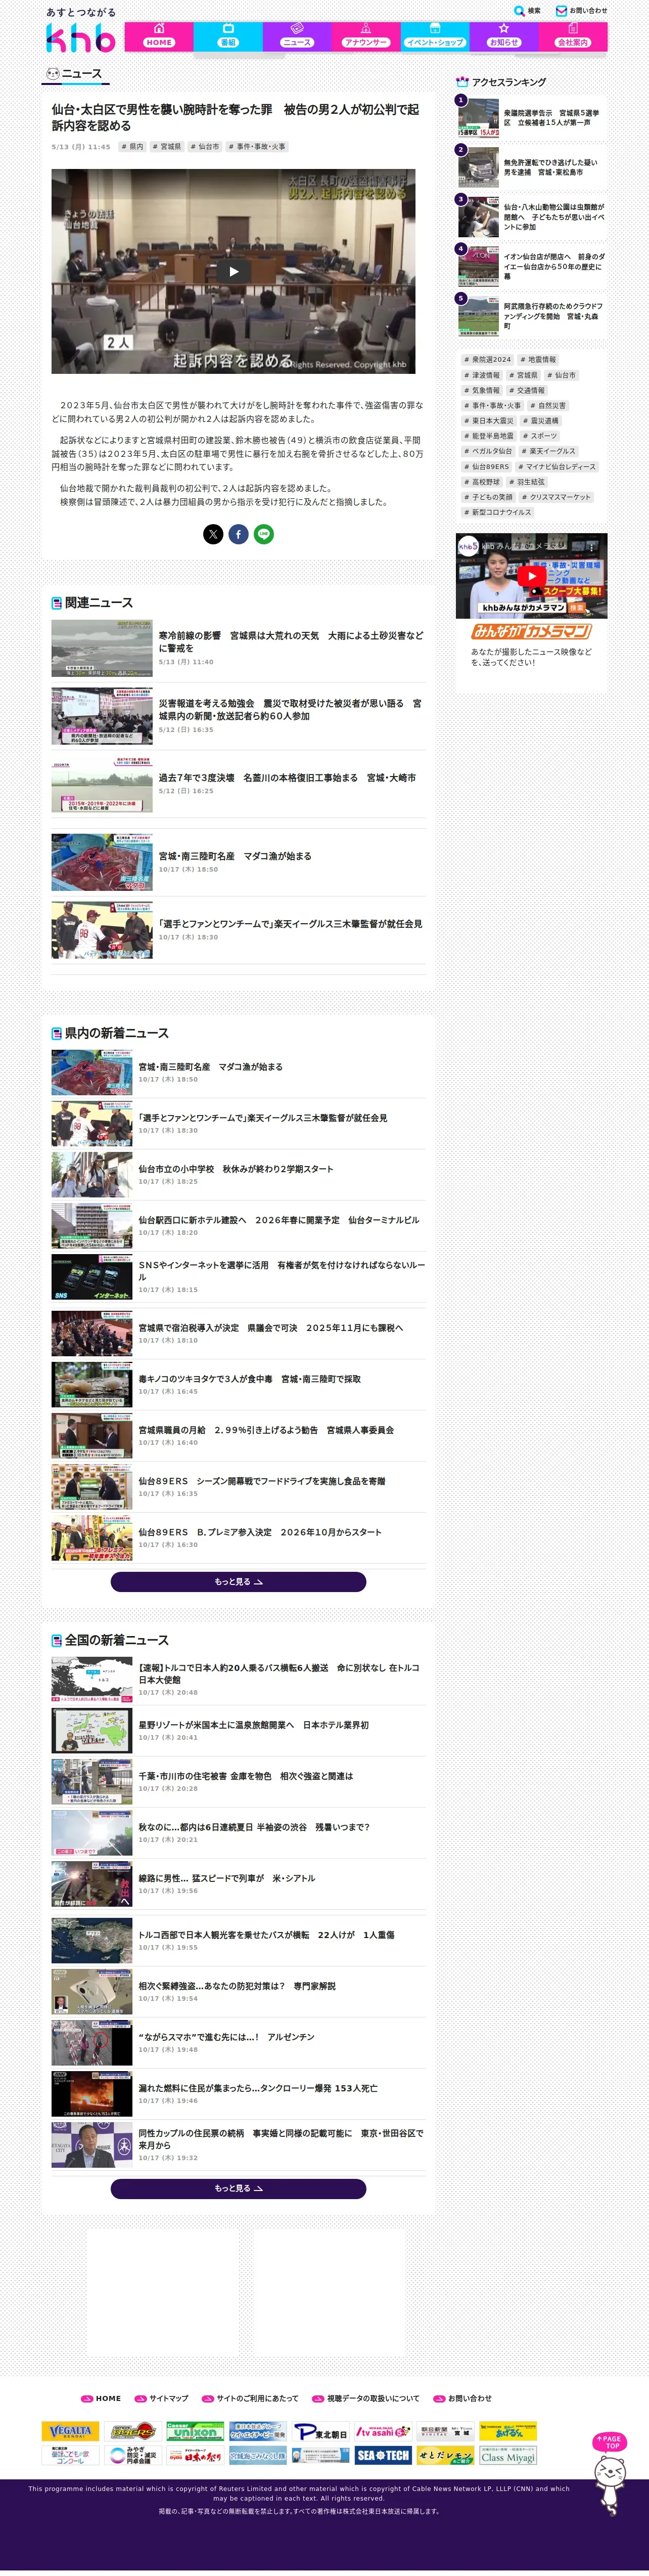Image resolution: width=649 pixels, height=2576 pixels.
Task: Open the Class Miyagi banner logo
Action: pos(508,2455)
